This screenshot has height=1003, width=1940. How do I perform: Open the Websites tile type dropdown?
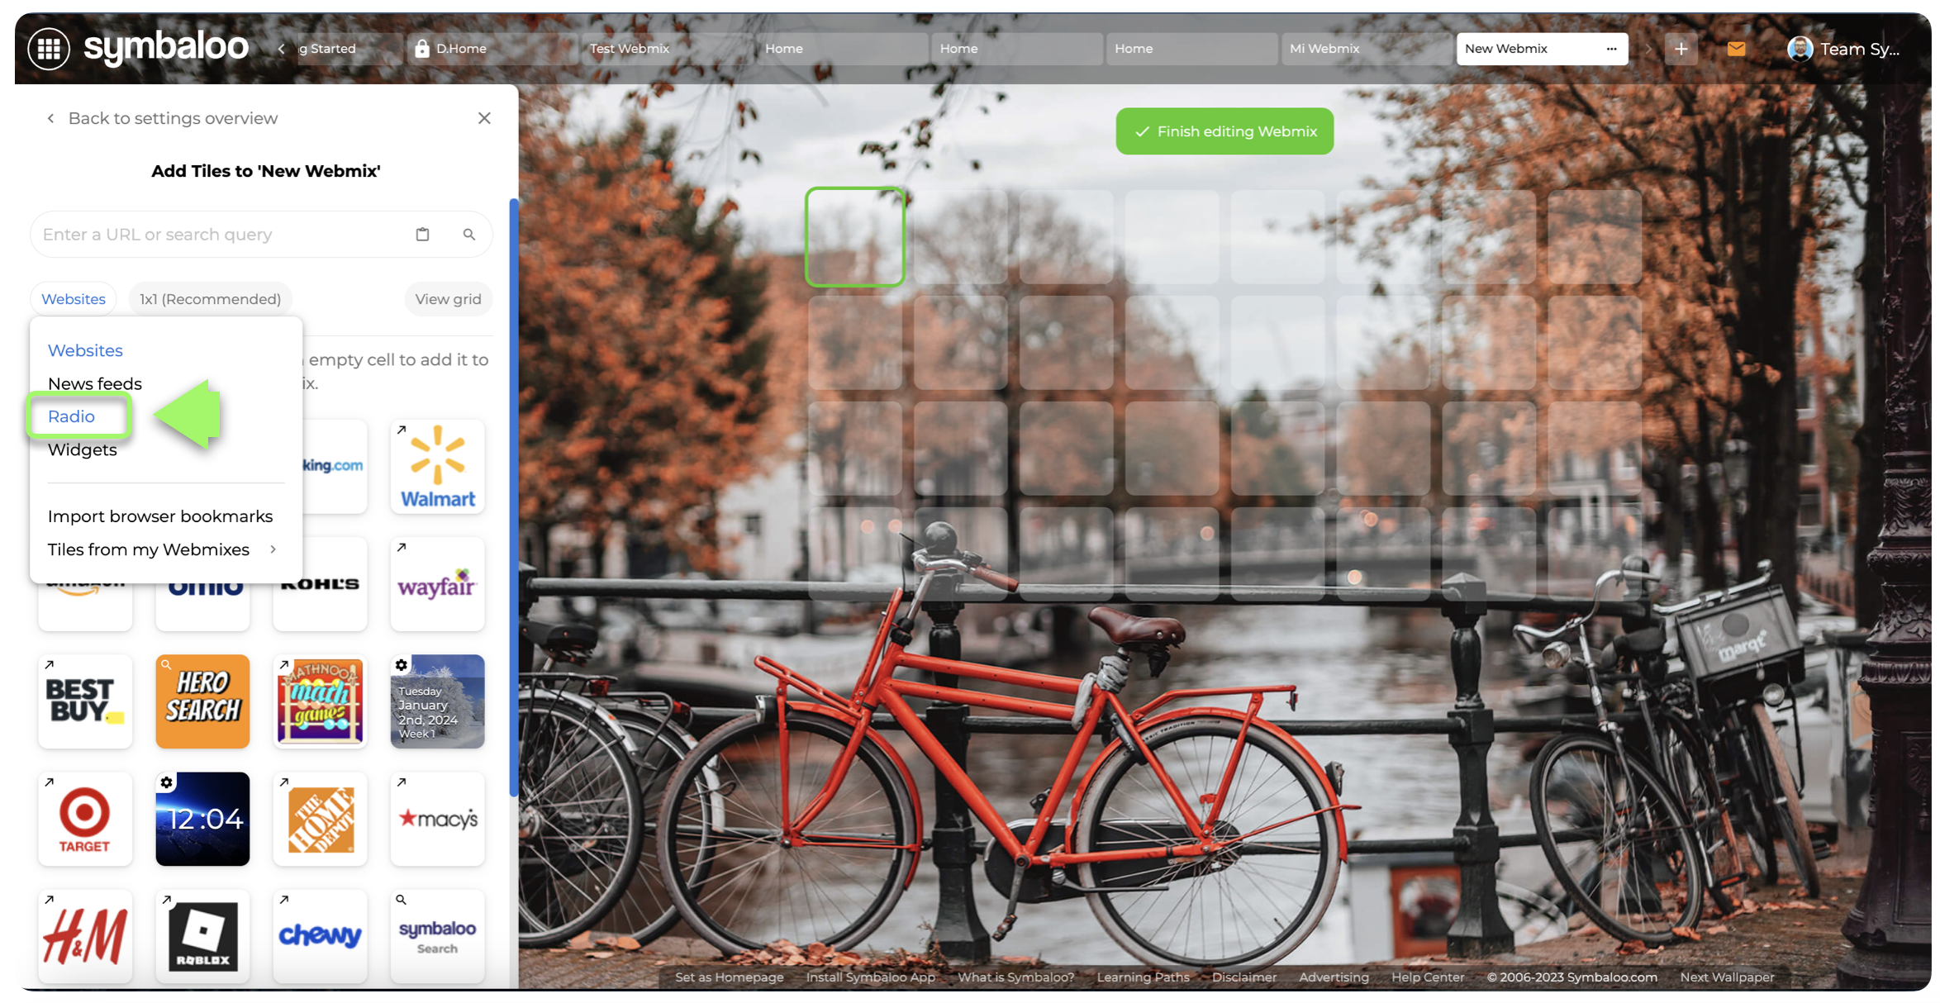74,299
